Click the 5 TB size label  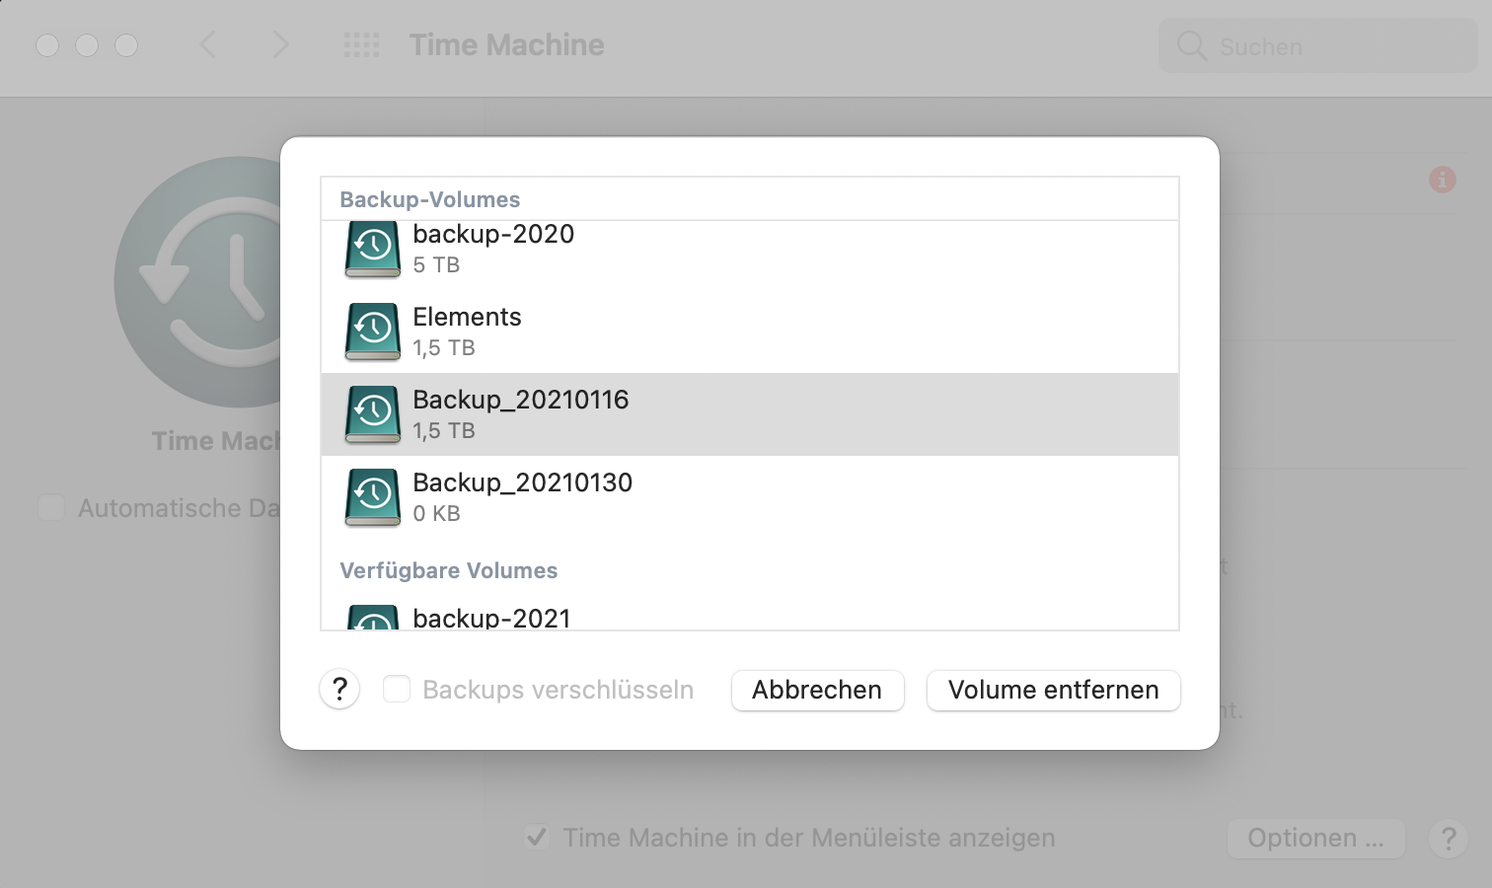pos(436,264)
